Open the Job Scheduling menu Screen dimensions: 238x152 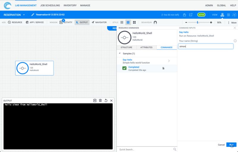pyautogui.click(x=50, y=5)
